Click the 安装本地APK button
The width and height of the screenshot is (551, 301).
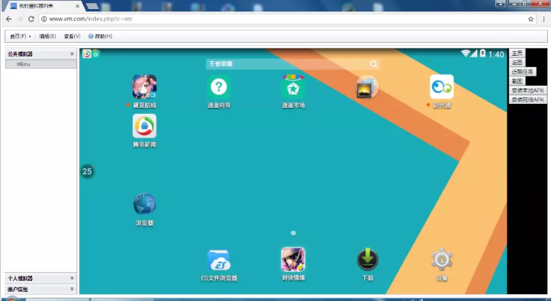point(528,90)
